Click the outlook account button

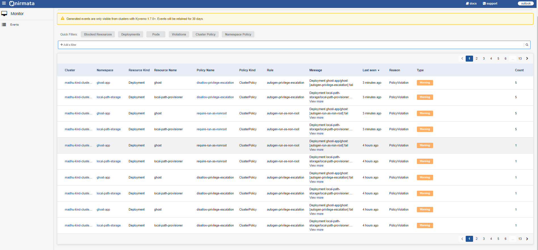click(526, 3)
